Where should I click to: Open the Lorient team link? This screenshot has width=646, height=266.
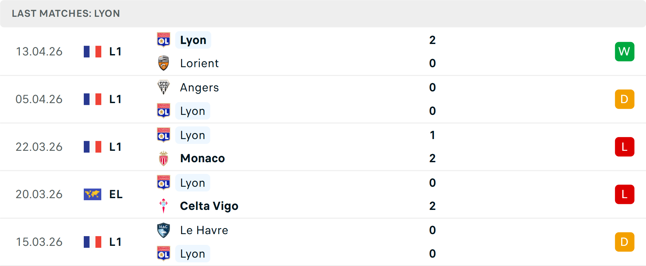click(199, 63)
